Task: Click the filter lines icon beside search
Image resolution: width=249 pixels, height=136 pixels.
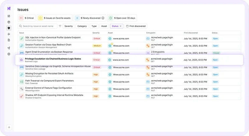Action: coord(60,26)
